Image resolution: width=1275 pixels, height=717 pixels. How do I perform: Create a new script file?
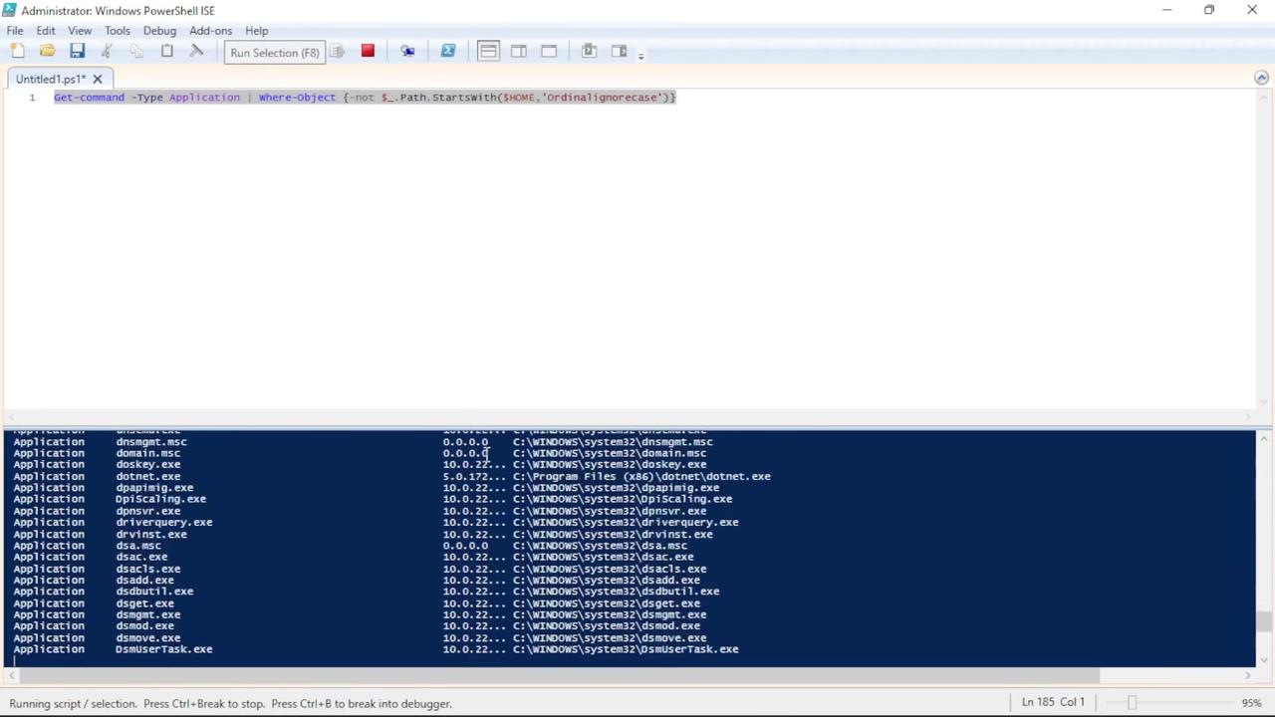point(17,51)
